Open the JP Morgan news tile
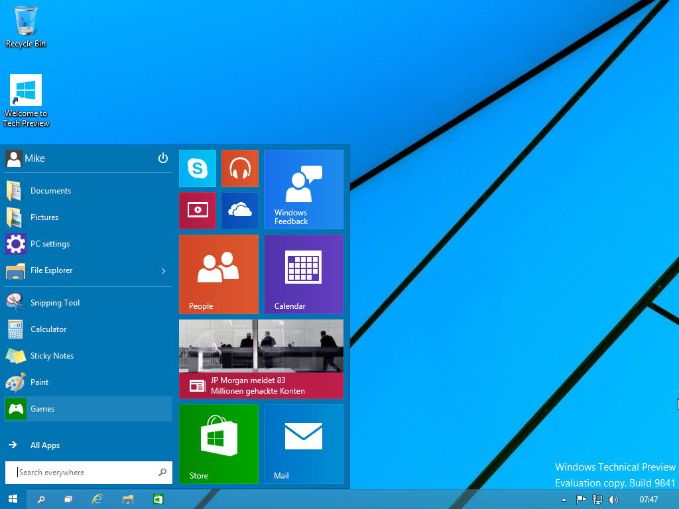 (261, 359)
